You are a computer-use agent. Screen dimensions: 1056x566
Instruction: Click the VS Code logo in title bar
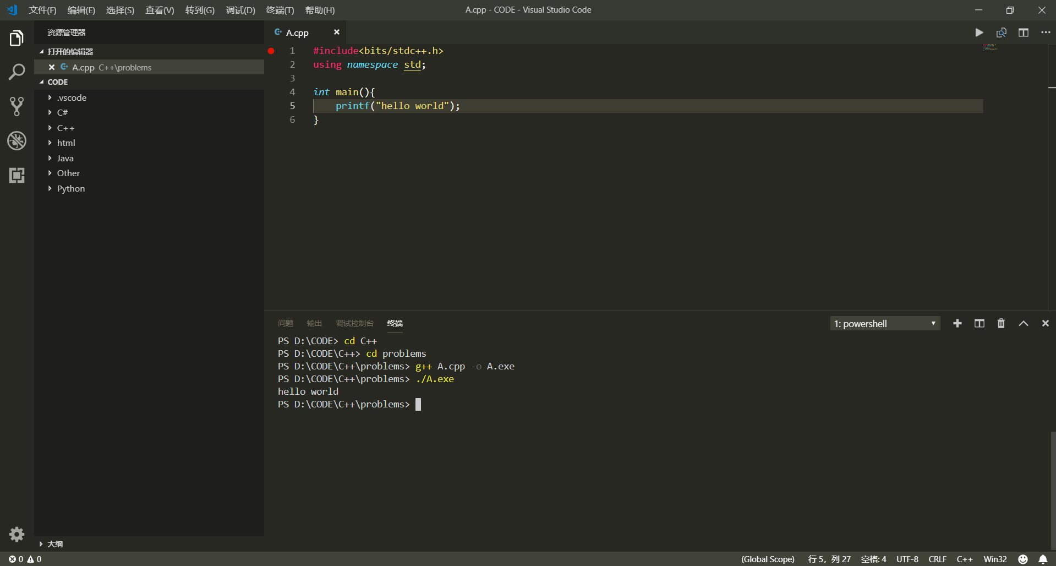point(12,10)
